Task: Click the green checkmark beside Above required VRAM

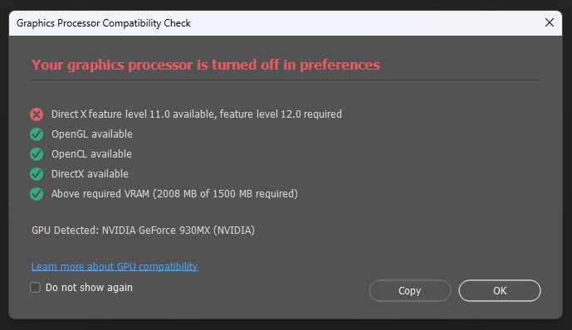Action: click(x=37, y=194)
